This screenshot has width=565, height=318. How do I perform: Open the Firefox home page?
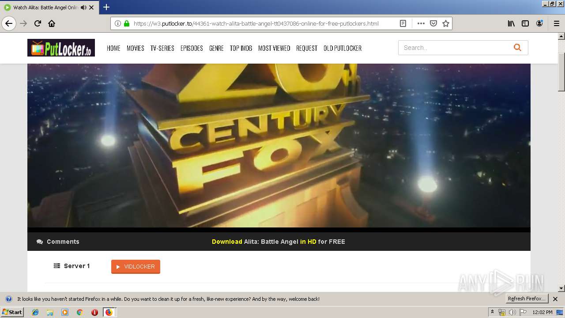pos(52,23)
